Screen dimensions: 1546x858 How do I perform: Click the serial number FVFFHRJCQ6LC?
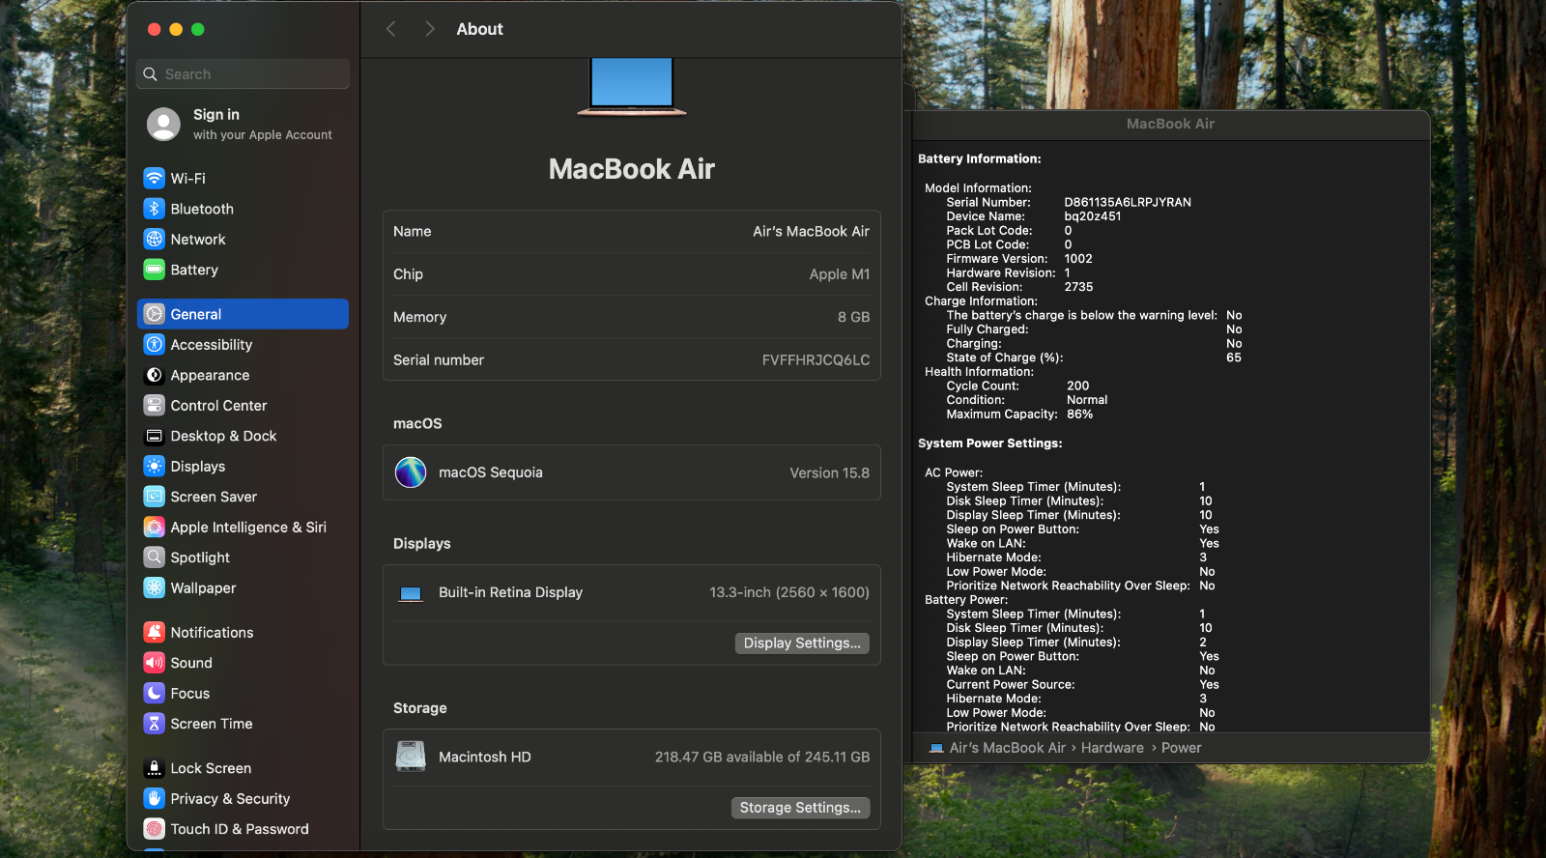pyautogui.click(x=816, y=360)
